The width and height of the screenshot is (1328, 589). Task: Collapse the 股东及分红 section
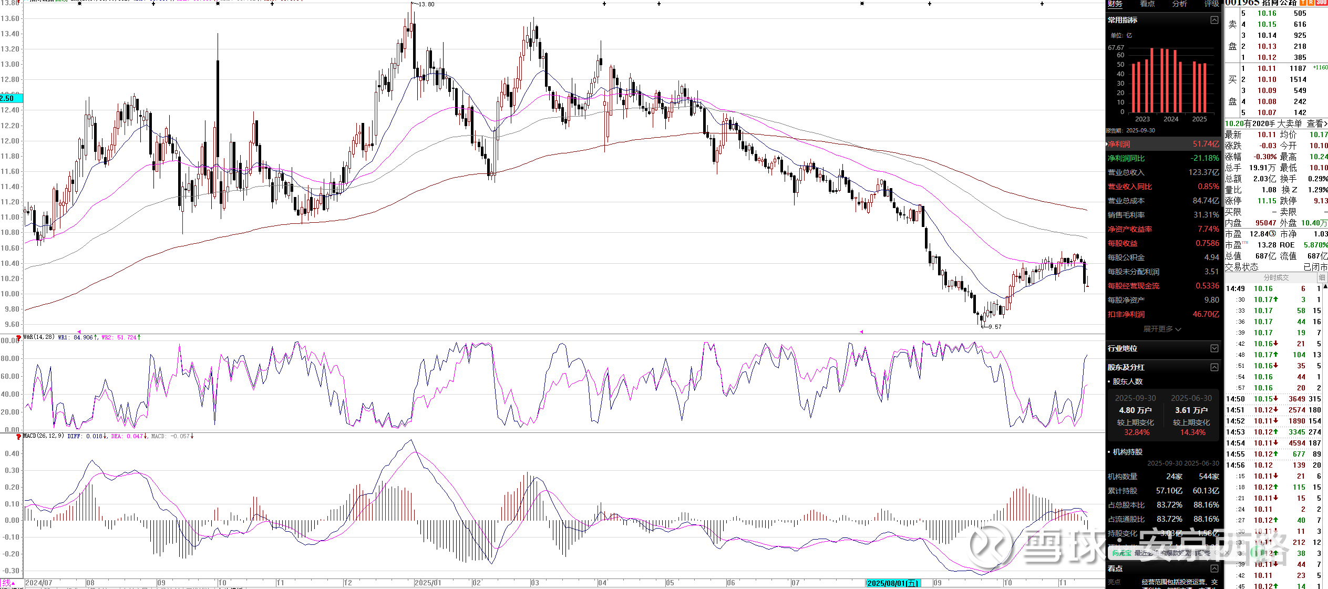coord(1214,367)
